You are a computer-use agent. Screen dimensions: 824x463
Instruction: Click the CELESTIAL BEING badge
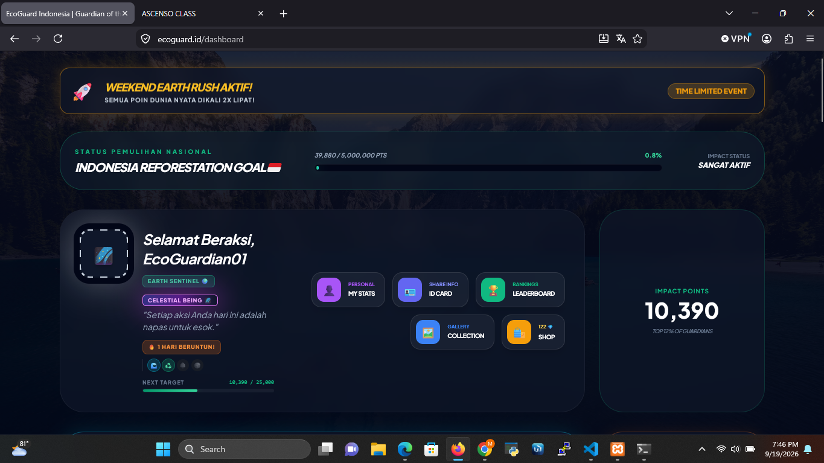pyautogui.click(x=180, y=300)
